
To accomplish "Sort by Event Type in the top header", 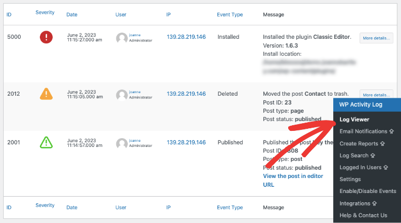I will click(230, 14).
